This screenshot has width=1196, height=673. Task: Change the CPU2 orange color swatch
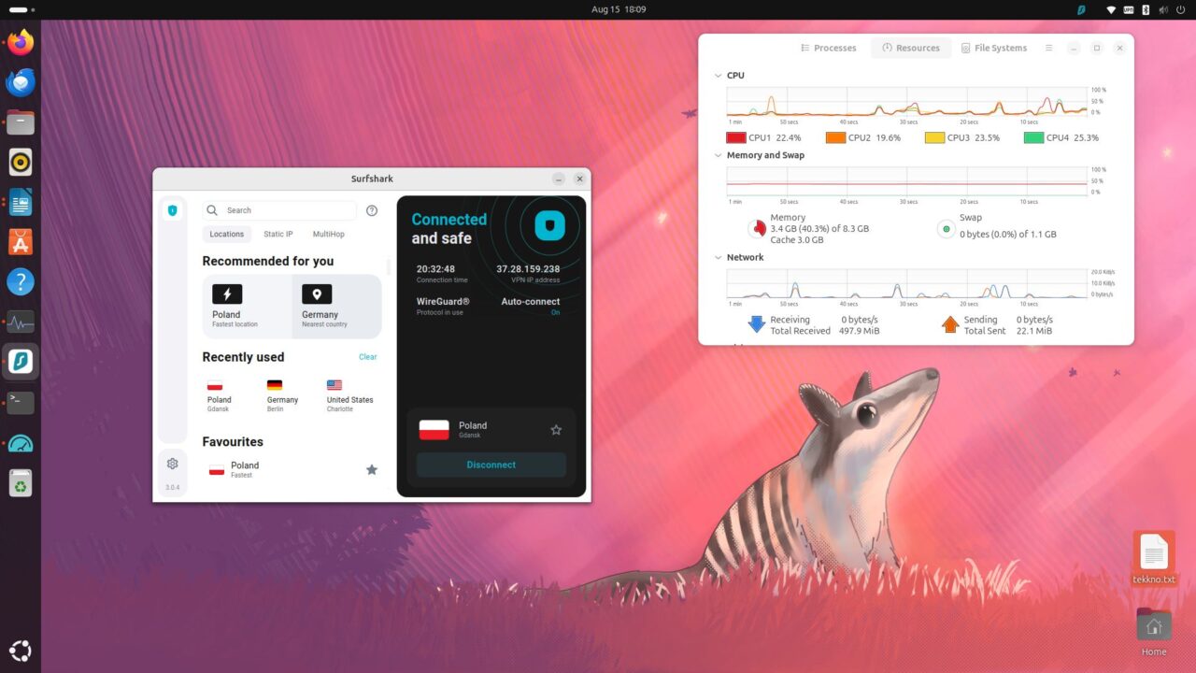pyautogui.click(x=835, y=137)
